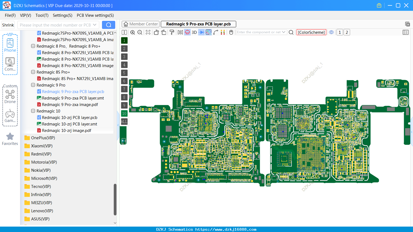Toggle the routing traces display icon
This screenshot has width=413, height=232.
[x=209, y=32]
